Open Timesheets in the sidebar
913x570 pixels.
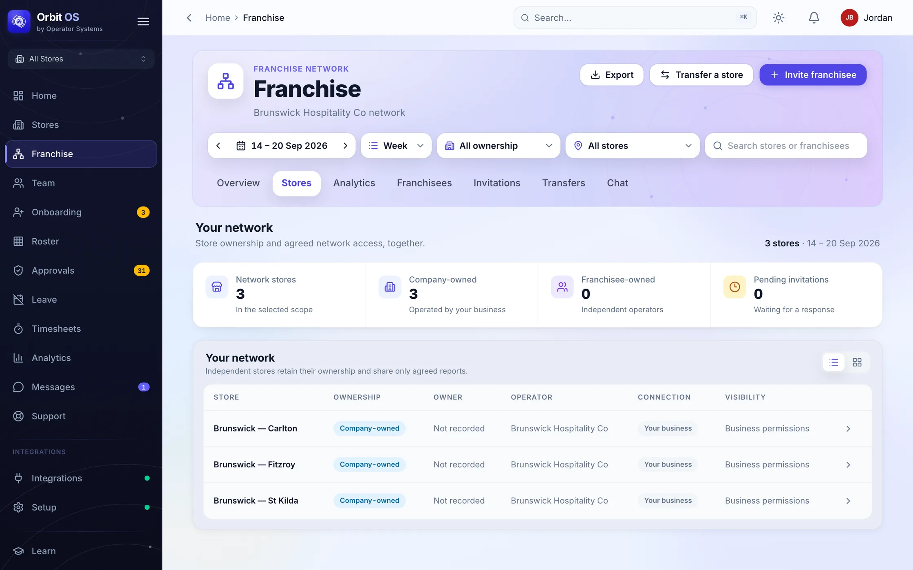(81, 329)
